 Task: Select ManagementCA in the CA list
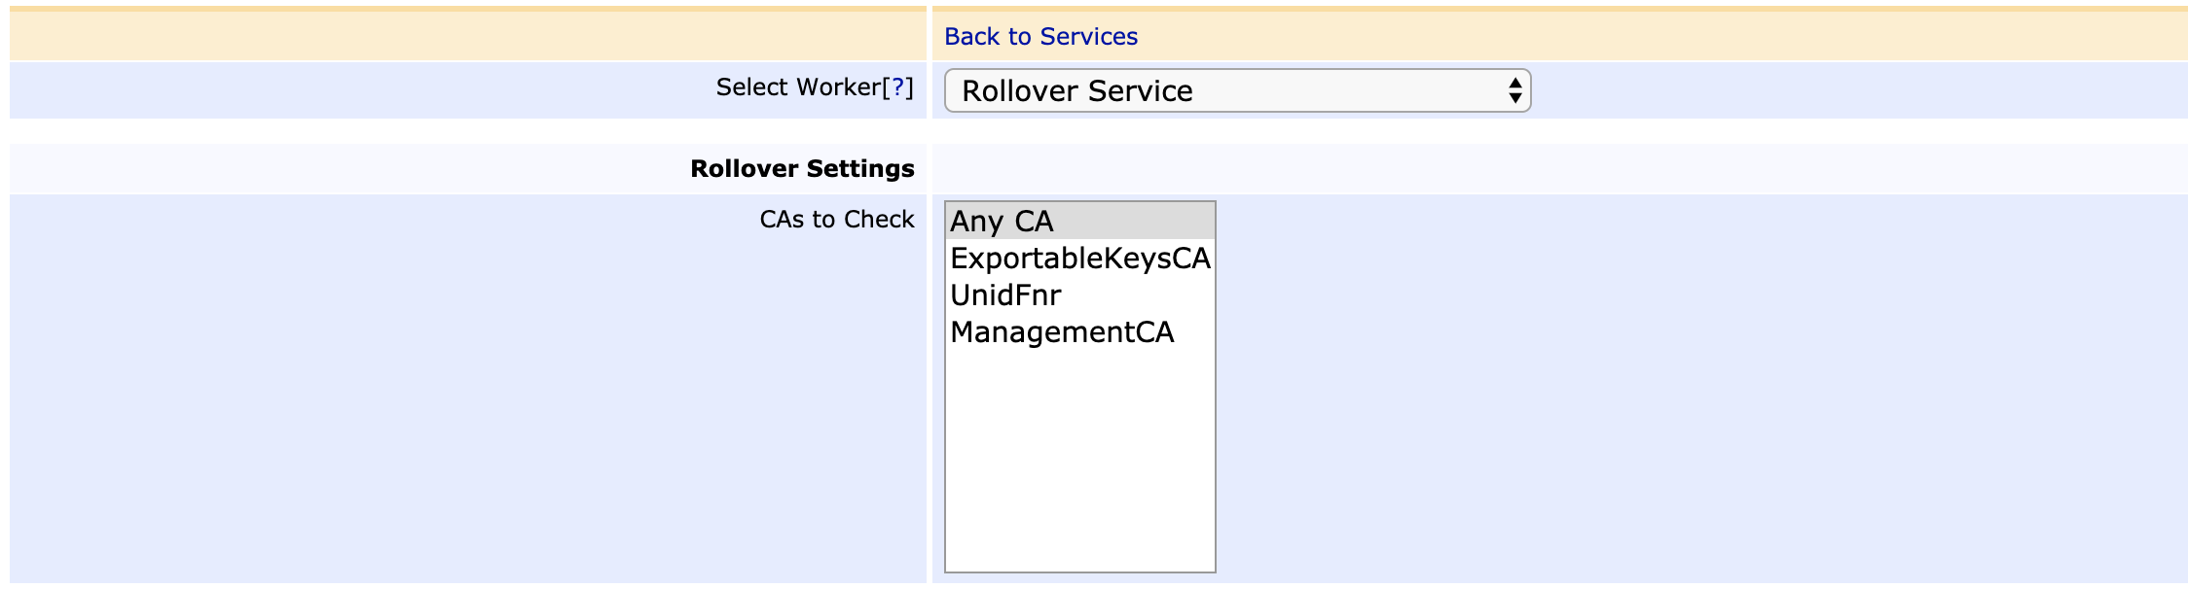click(x=1062, y=332)
